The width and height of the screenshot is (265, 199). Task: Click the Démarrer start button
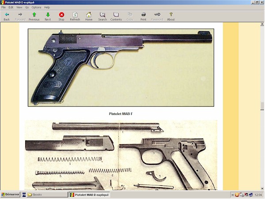pos(10,195)
